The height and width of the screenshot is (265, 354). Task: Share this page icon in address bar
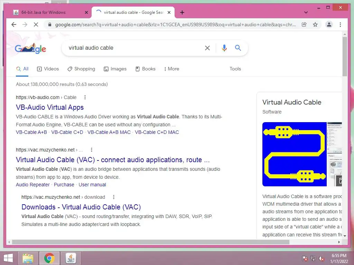304,24
